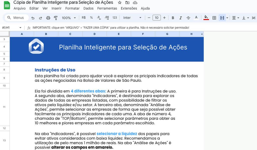
Task: Select column D header
Action: tap(94, 34)
